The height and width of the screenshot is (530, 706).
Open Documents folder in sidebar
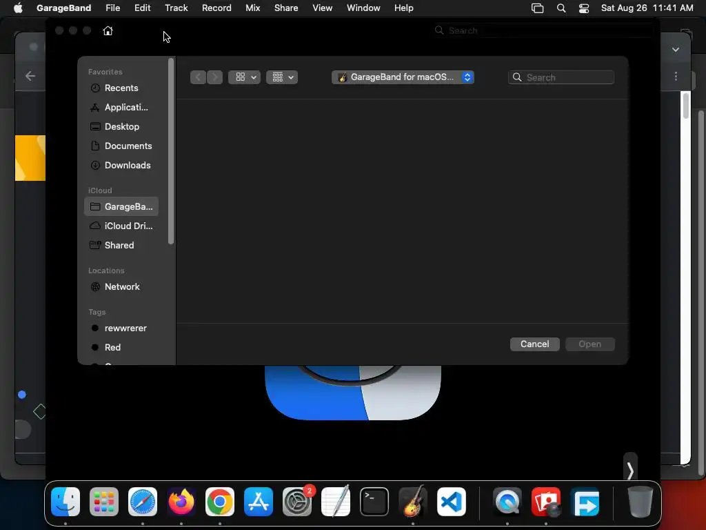pos(121,146)
